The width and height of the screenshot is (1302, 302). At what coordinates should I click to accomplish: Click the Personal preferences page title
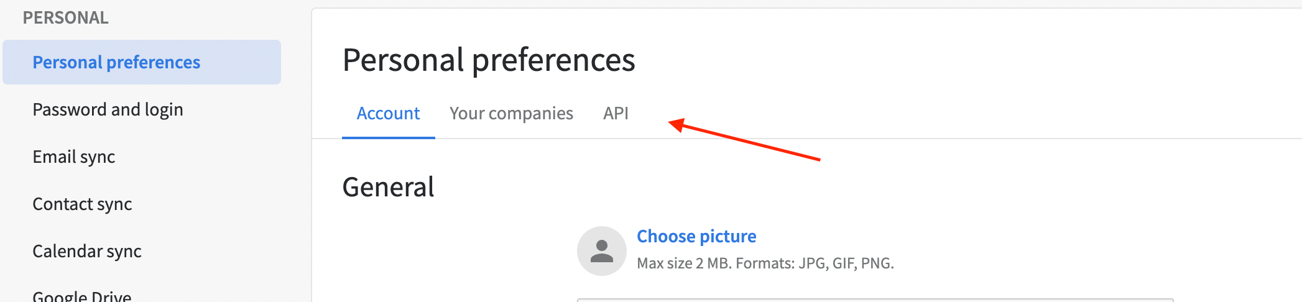pyautogui.click(x=489, y=60)
